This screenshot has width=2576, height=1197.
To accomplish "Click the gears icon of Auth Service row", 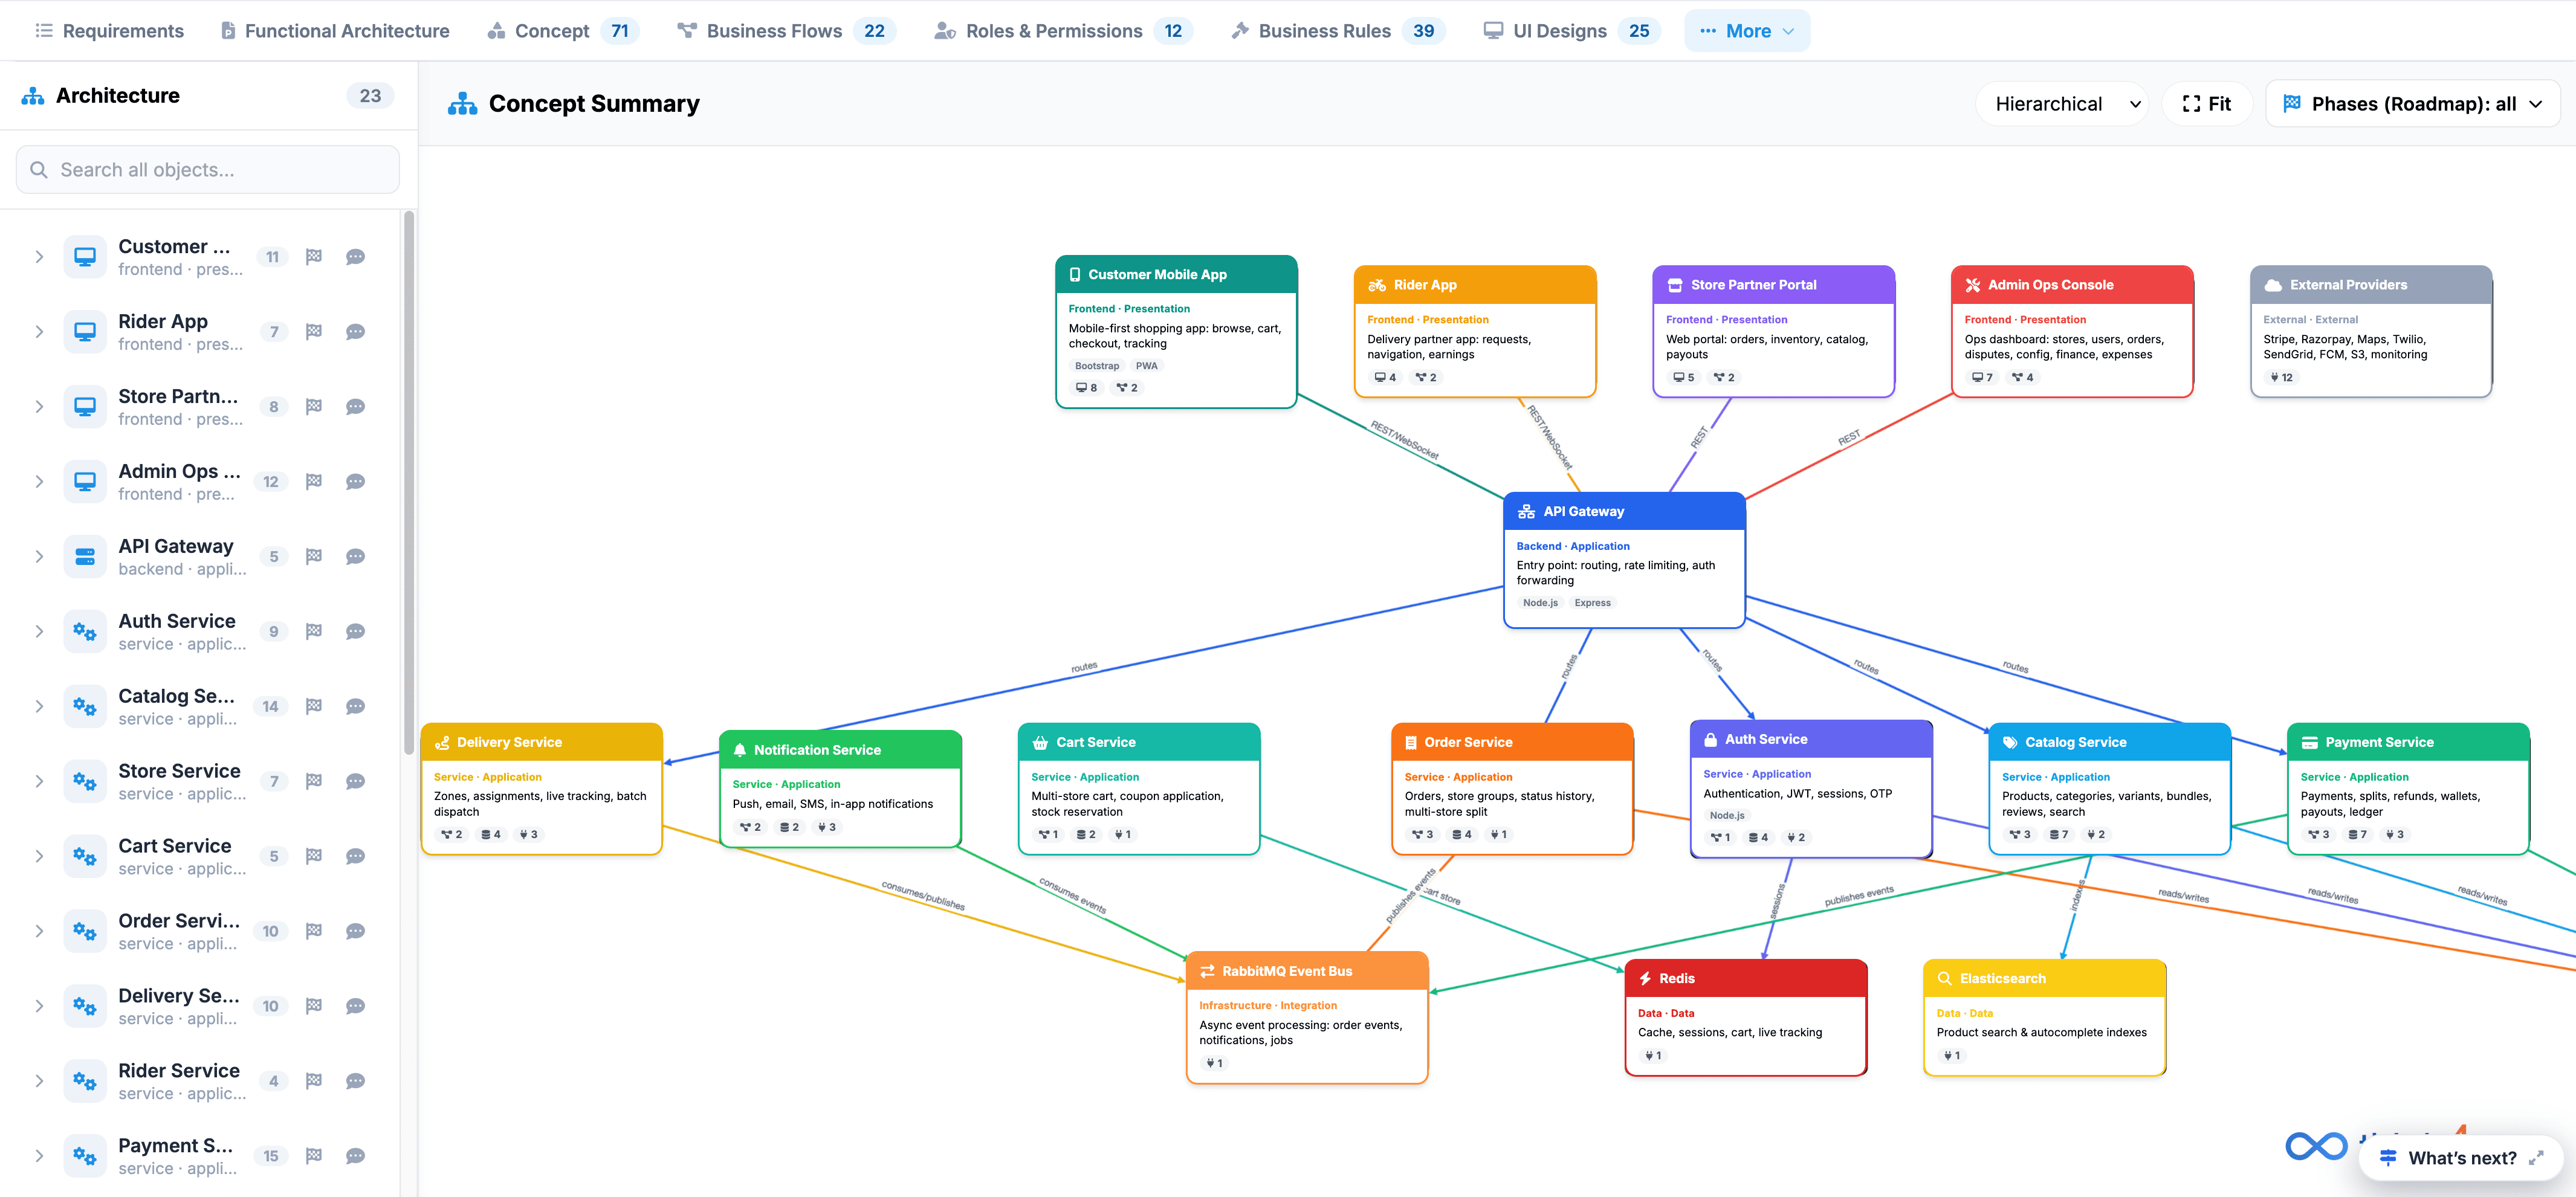I will (x=85, y=632).
